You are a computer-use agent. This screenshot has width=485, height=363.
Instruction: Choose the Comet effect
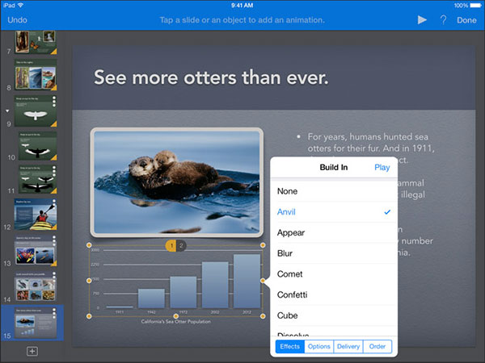334,274
